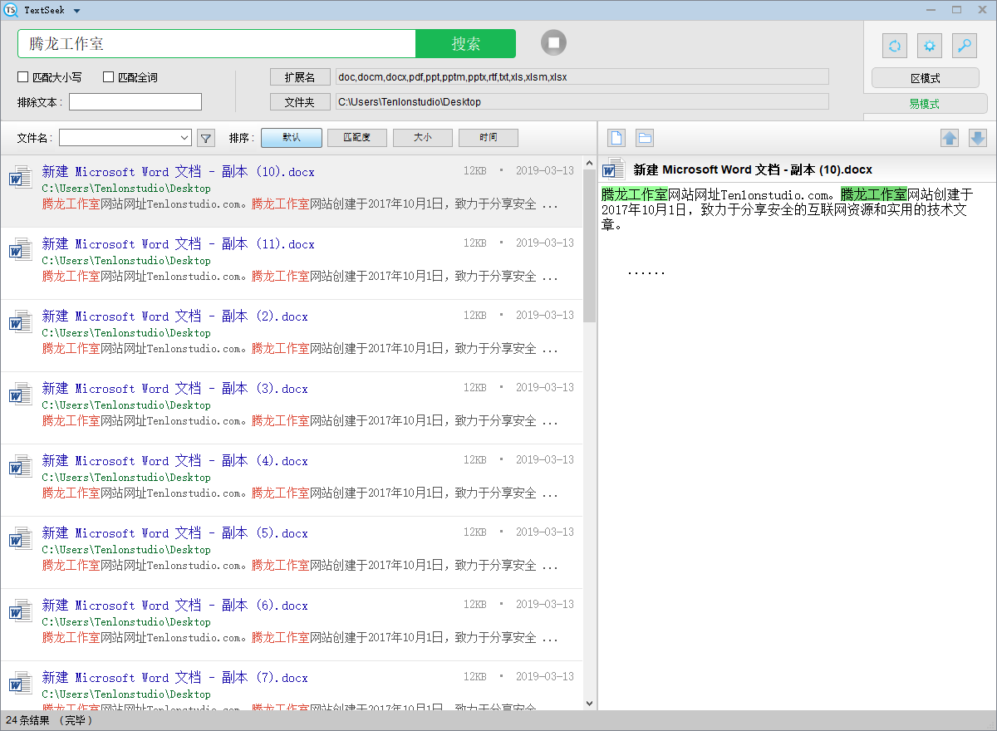The image size is (997, 731).
Task: Click the 2019-03-13 date of 副本 (5).docx
Action: (x=545, y=532)
